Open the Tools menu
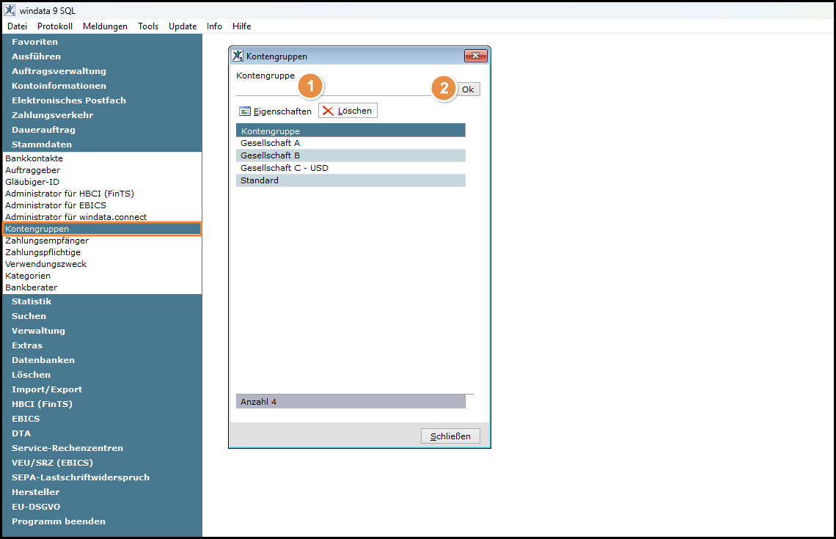836x539 pixels. 148,26
